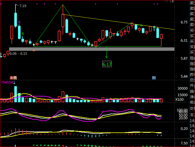The width and height of the screenshot is (195, 147).
Task: Click the 6.31 price axis label
Action: pos(184,41)
